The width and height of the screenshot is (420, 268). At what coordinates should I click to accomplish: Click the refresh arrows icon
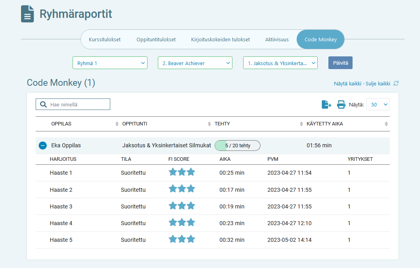(x=396, y=83)
